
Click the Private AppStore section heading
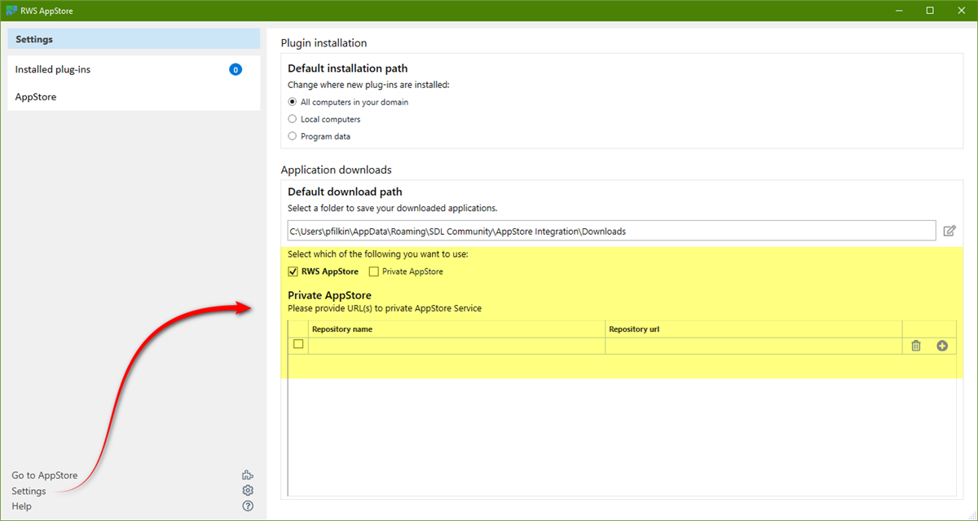pos(330,295)
